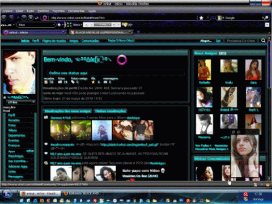Viewport: 272px width, 204px height.
Task: Click the Eventos sidebar link
Action: pyautogui.click(x=14, y=141)
